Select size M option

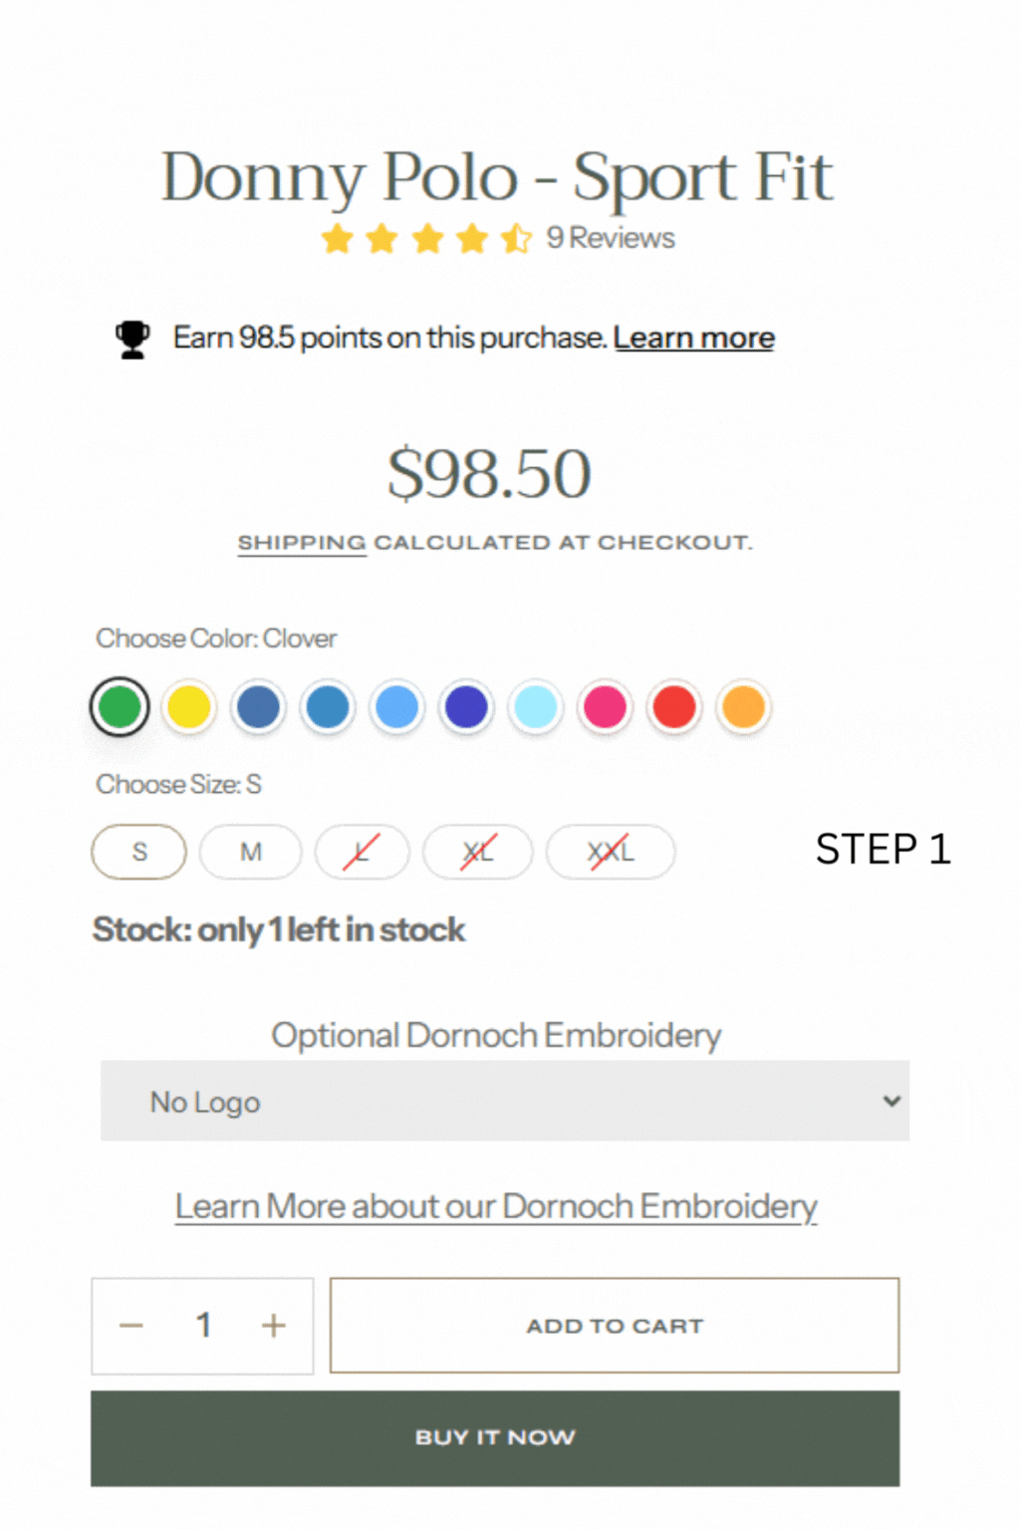tap(251, 852)
